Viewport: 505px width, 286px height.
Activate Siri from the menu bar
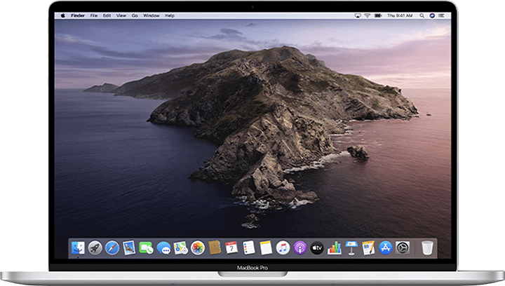point(432,15)
